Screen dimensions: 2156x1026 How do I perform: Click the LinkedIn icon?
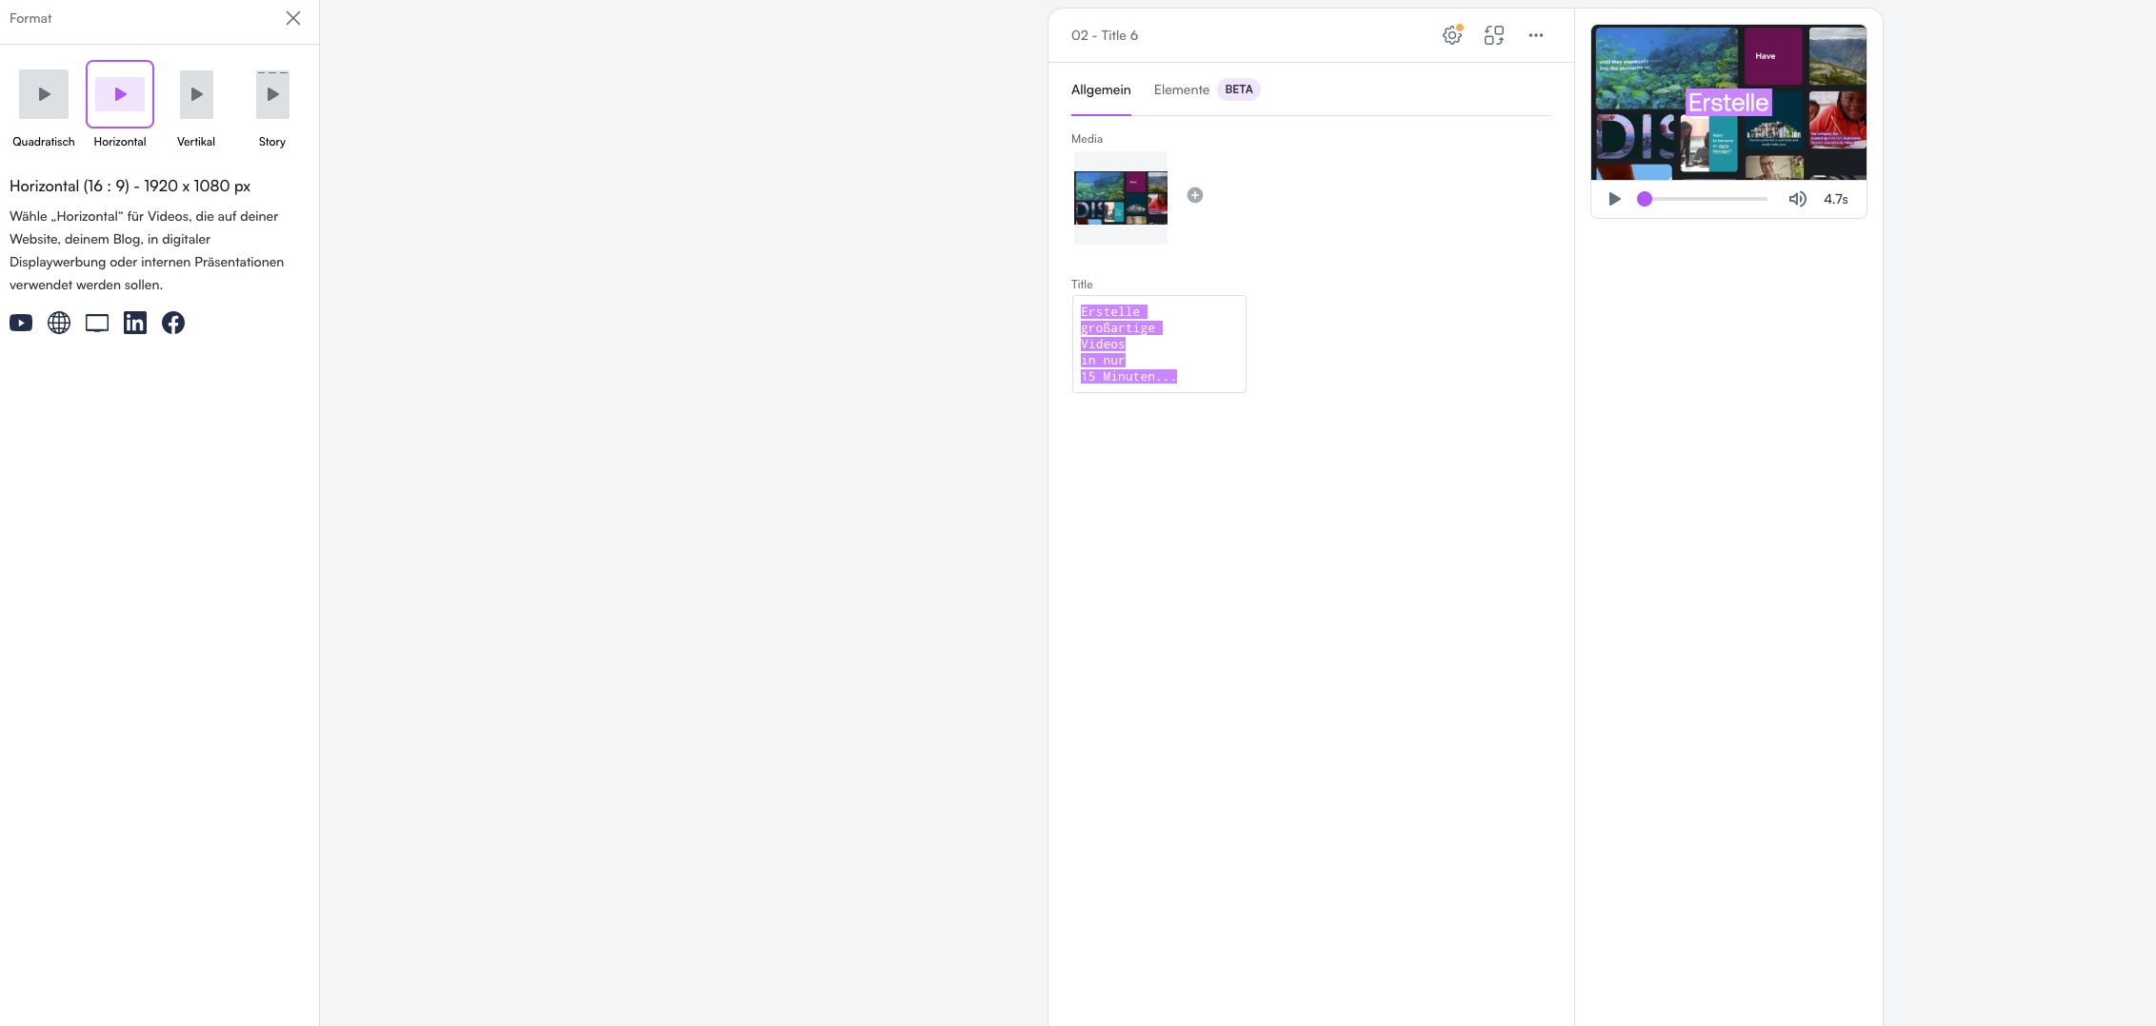[x=135, y=323]
